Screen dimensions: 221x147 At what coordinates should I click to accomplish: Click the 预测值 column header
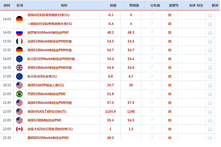click(134, 5)
